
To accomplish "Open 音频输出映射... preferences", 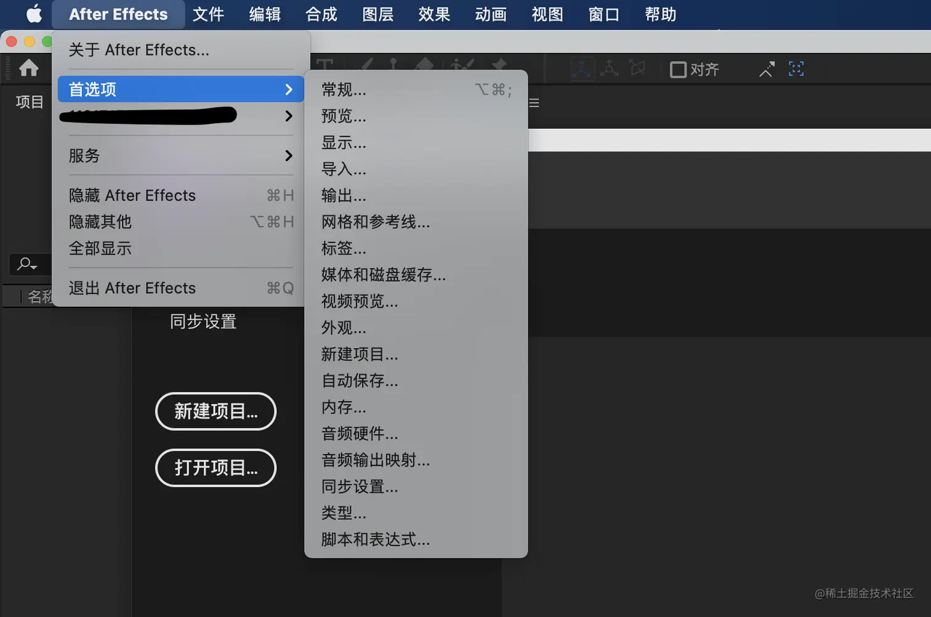I will click(416, 461).
